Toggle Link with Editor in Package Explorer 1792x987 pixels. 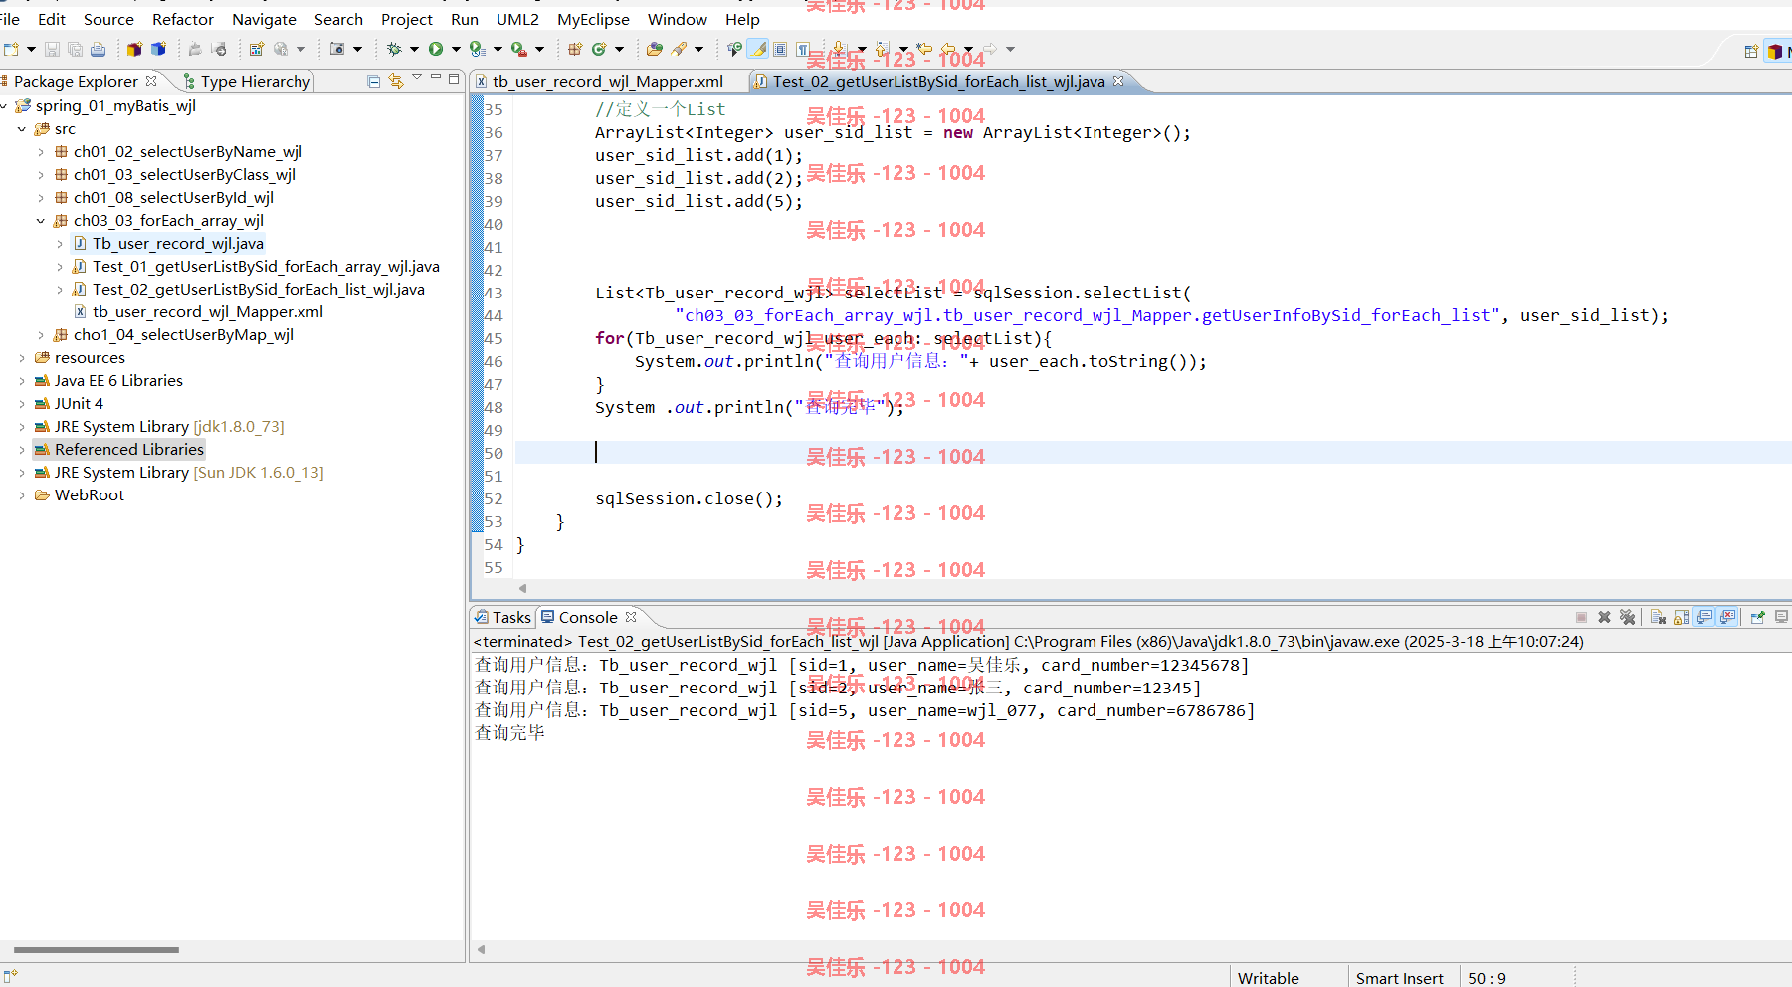(396, 81)
